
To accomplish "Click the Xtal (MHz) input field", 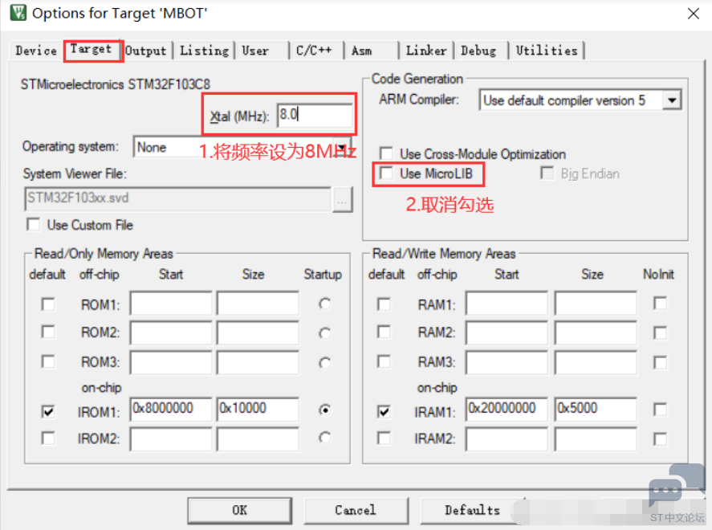I will pyautogui.click(x=315, y=116).
